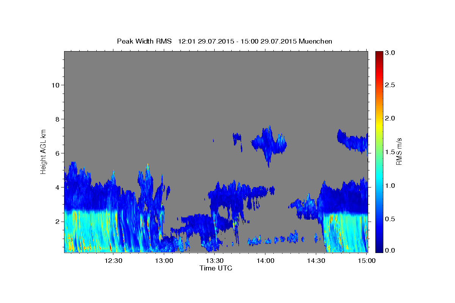The image size is (455, 303).
Task: Click the 'Height AGL km' axis label
Action: click(44, 151)
